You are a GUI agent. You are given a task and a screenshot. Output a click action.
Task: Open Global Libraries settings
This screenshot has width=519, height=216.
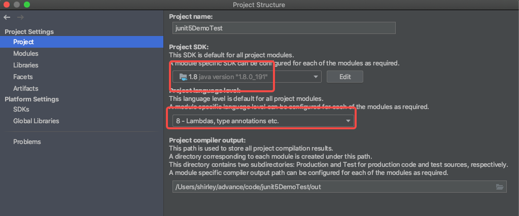(x=36, y=121)
